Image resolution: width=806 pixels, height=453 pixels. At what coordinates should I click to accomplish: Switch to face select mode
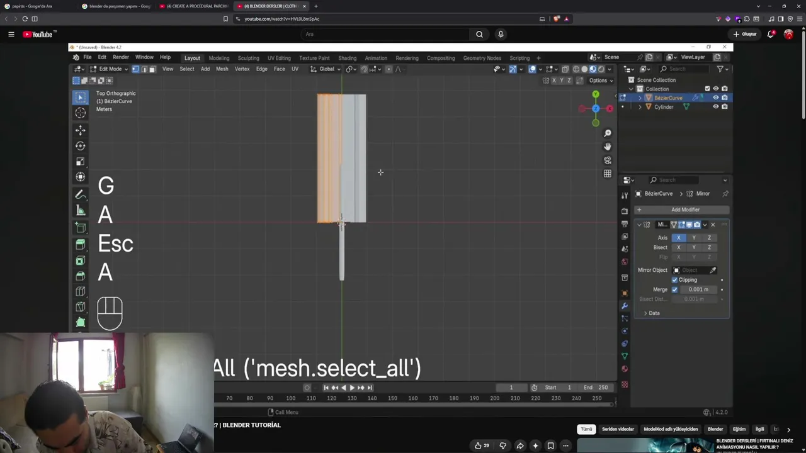click(152, 69)
